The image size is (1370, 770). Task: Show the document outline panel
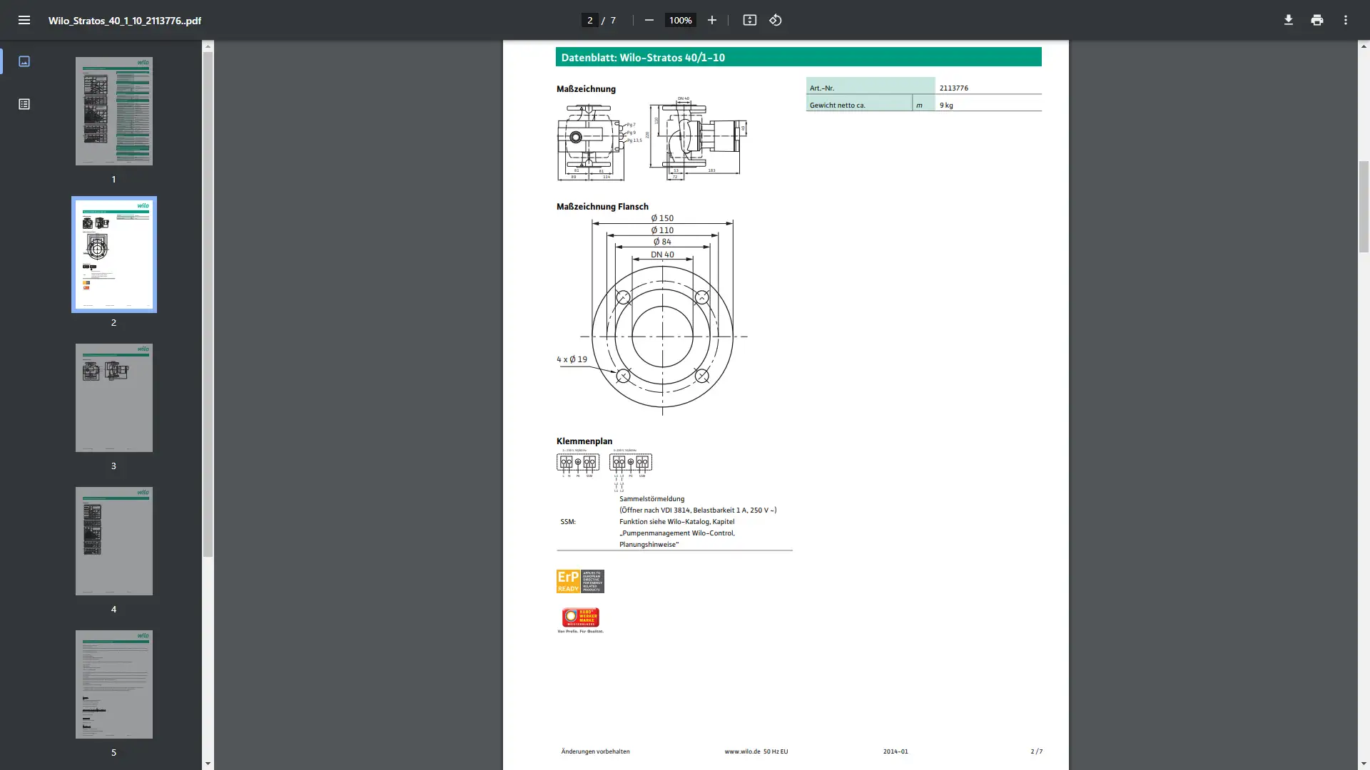(24, 104)
